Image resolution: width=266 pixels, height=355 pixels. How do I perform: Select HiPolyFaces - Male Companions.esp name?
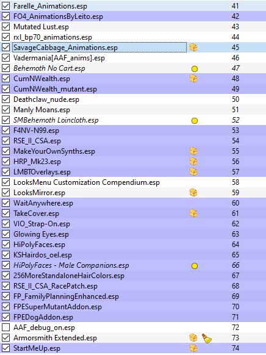pos(71,265)
